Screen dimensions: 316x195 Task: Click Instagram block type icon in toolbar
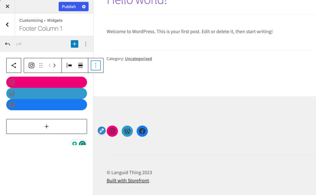[x=31, y=65]
